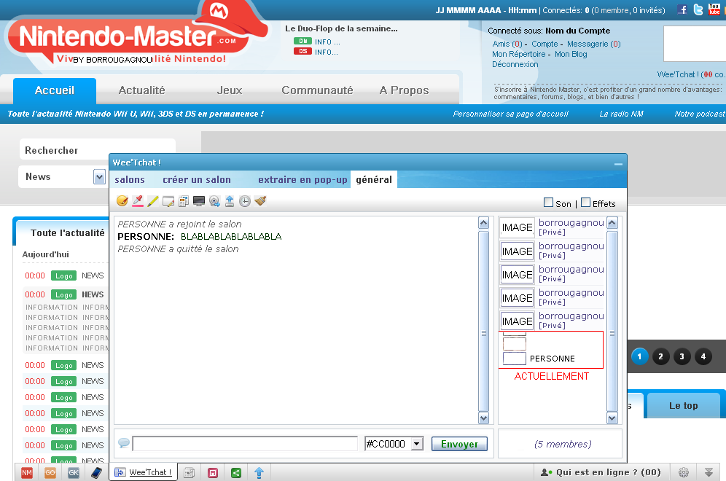The image size is (726, 481).
Task: Click the red NM icon in bottom bar
Action: (x=27, y=473)
